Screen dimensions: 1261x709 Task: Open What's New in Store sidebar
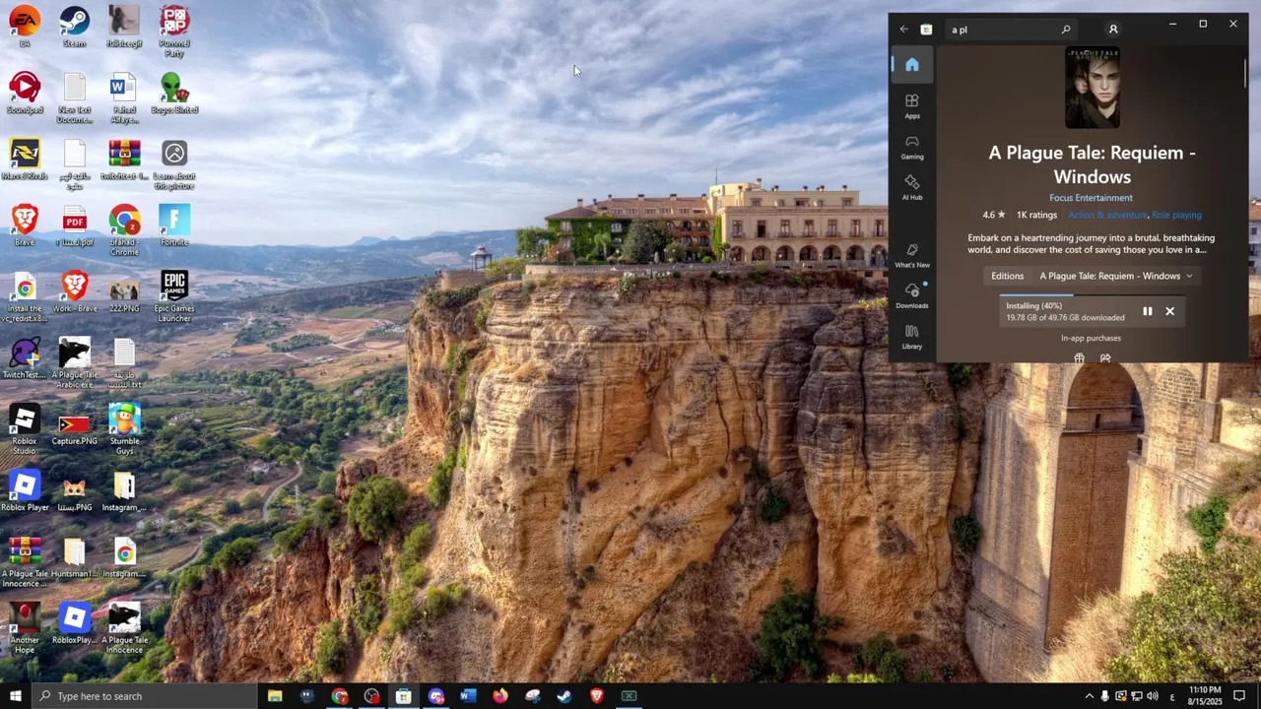912,255
